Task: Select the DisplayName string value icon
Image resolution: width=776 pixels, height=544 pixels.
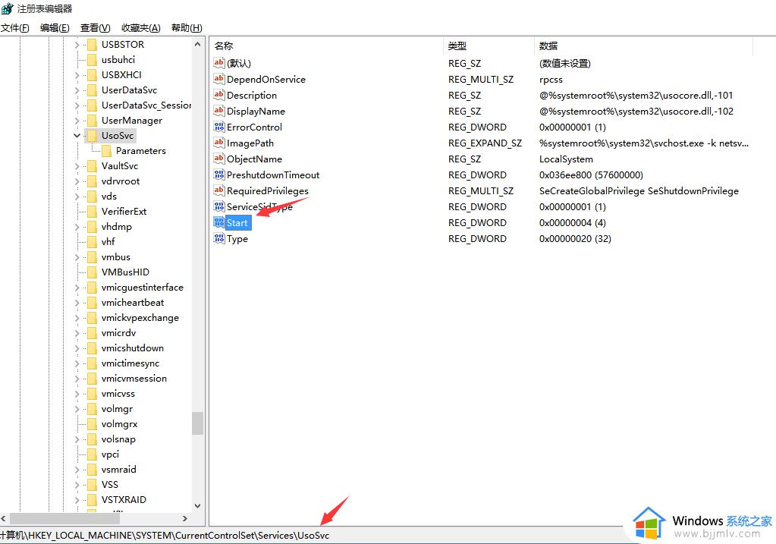Action: pyautogui.click(x=218, y=110)
